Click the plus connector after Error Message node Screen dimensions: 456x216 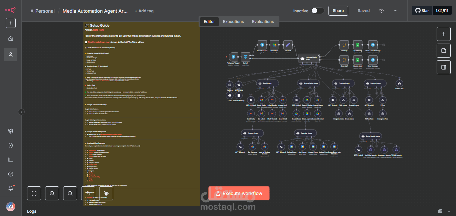click(x=384, y=60)
